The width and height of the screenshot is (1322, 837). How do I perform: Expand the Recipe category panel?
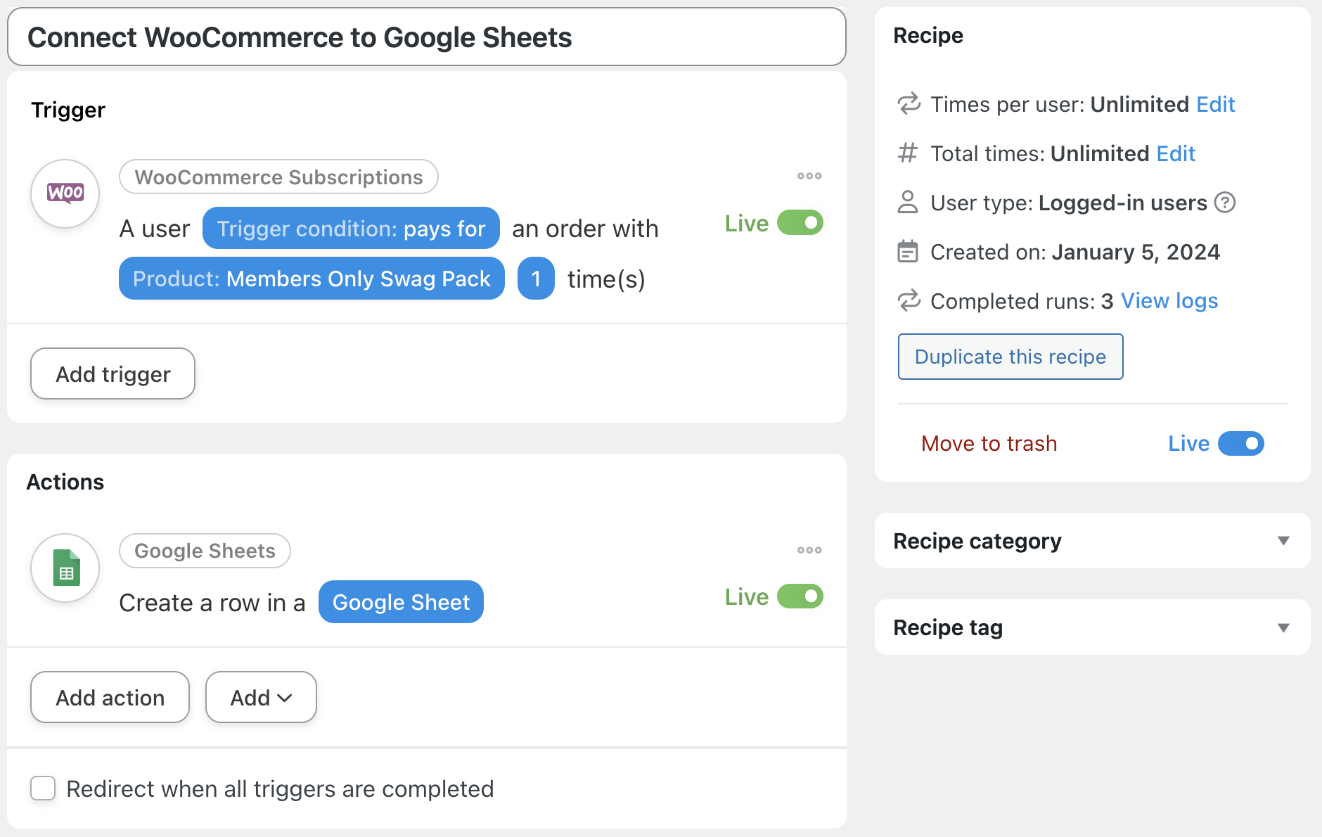pyautogui.click(x=1283, y=541)
